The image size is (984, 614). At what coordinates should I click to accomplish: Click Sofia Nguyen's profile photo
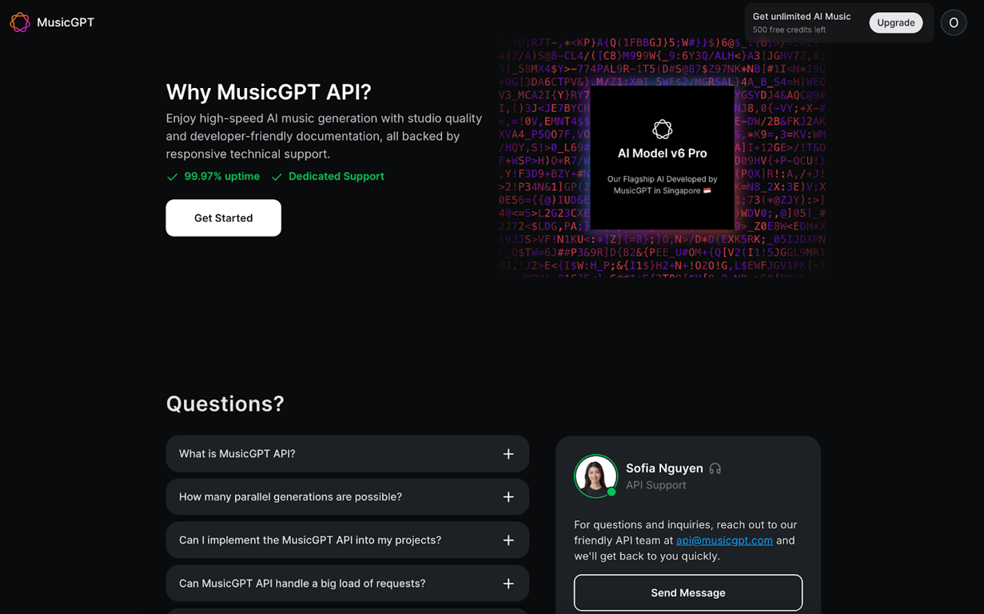596,476
